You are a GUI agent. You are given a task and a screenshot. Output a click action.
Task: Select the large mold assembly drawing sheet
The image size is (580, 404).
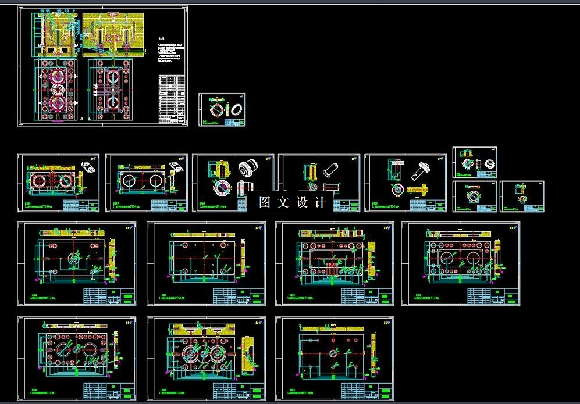click(x=102, y=66)
